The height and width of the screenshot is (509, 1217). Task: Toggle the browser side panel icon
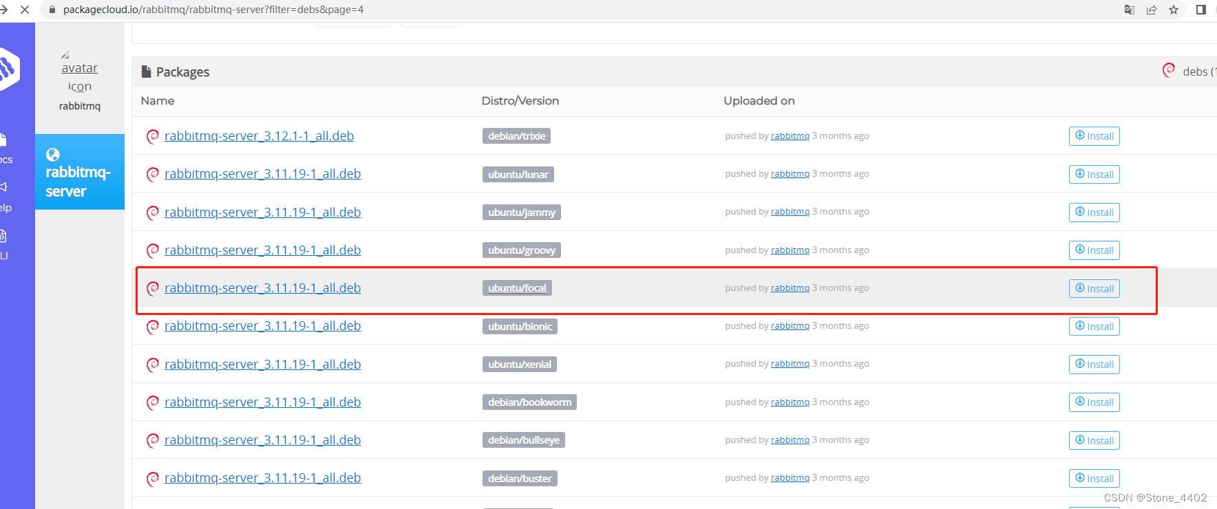[1201, 10]
